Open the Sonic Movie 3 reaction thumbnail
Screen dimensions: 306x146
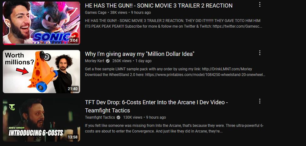point(41,23)
